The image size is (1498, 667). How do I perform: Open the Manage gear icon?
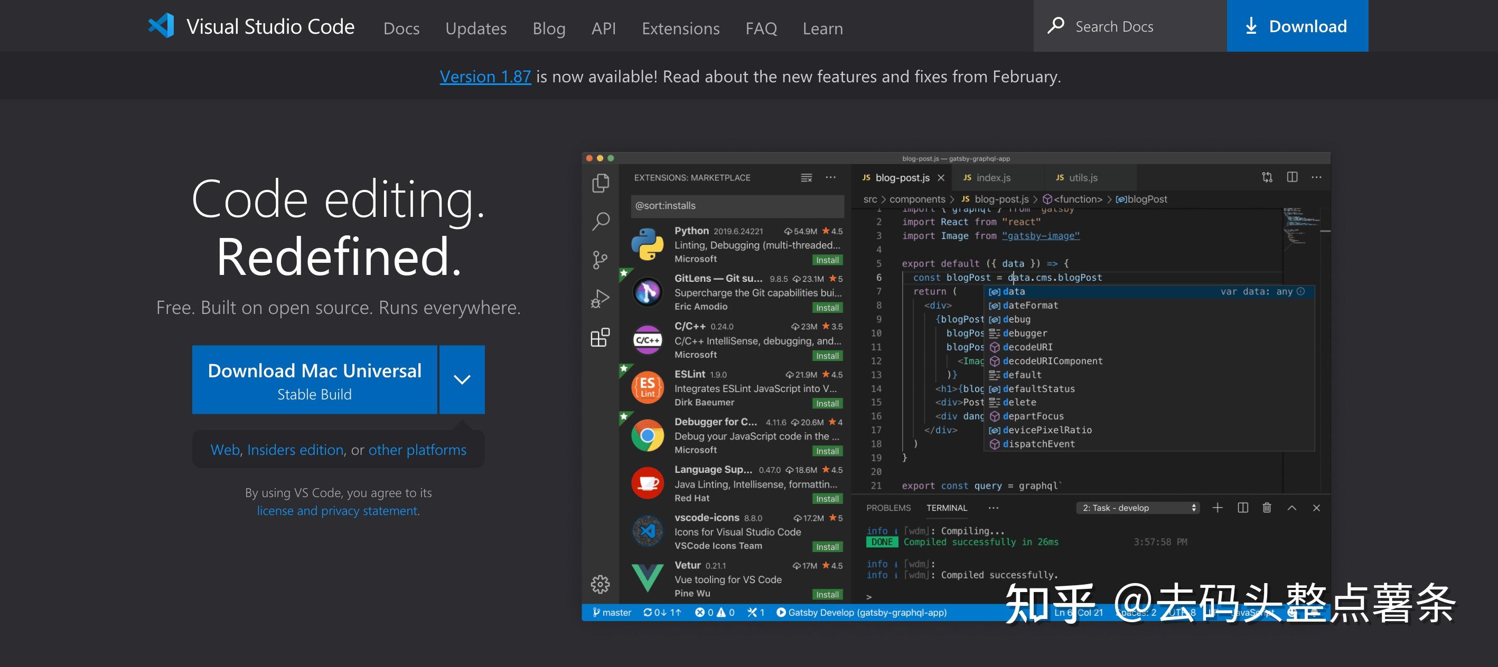[x=600, y=584]
